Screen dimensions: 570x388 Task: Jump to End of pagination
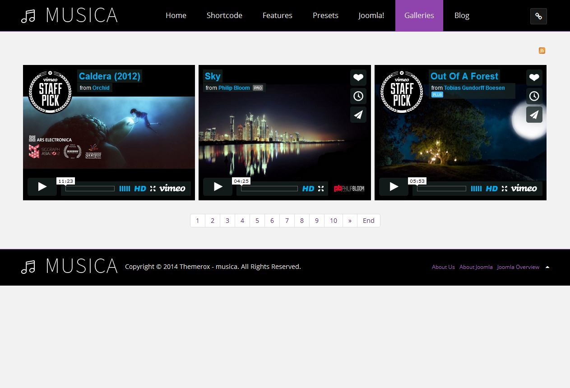click(x=368, y=221)
